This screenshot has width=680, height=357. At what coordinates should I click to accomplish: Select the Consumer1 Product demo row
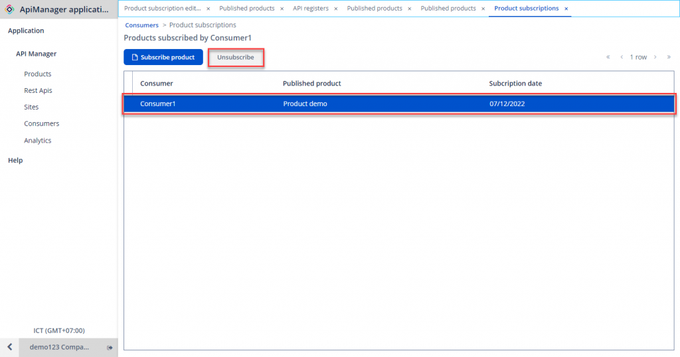[398, 104]
